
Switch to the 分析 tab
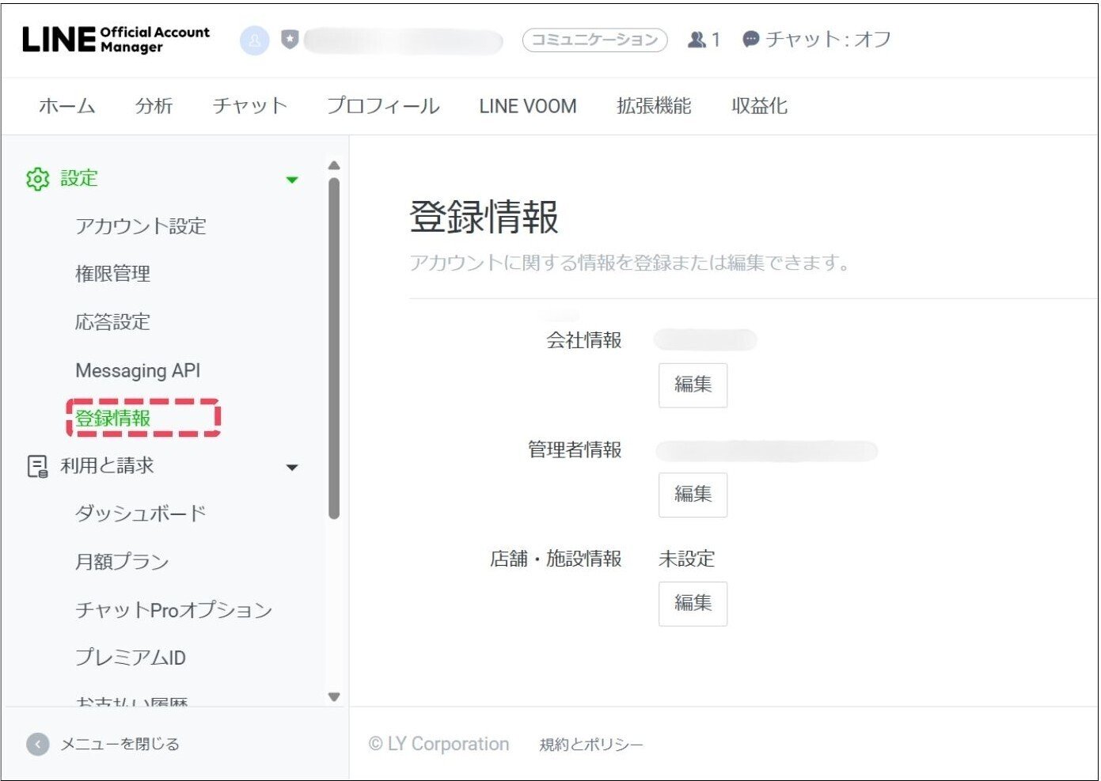[154, 106]
